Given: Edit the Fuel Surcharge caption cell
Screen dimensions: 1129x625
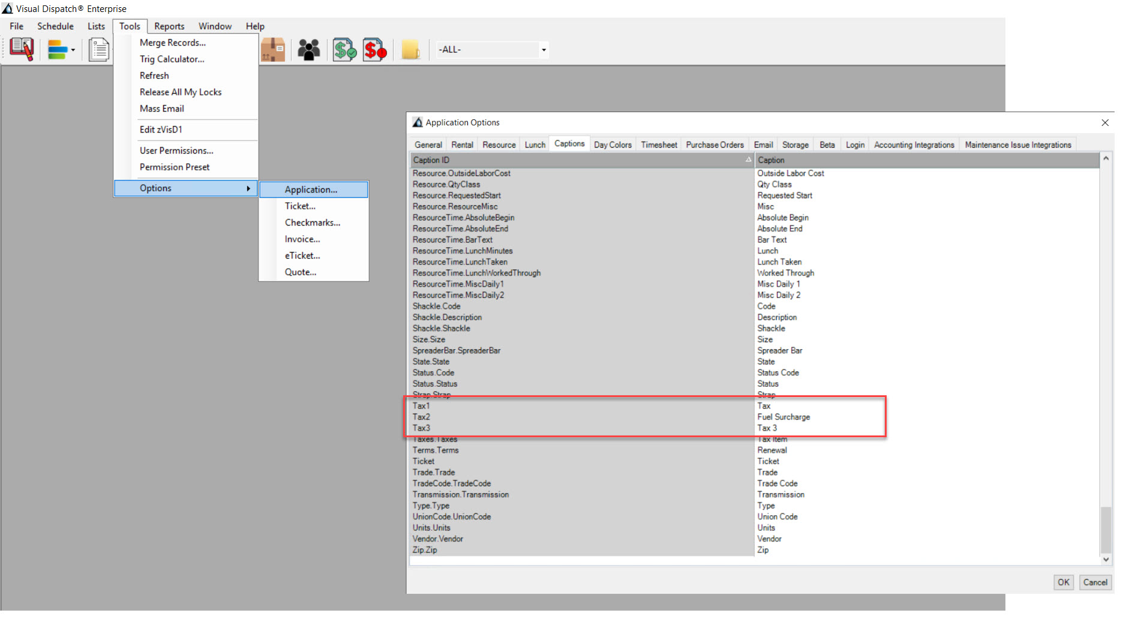Looking at the screenshot, I should pos(927,417).
